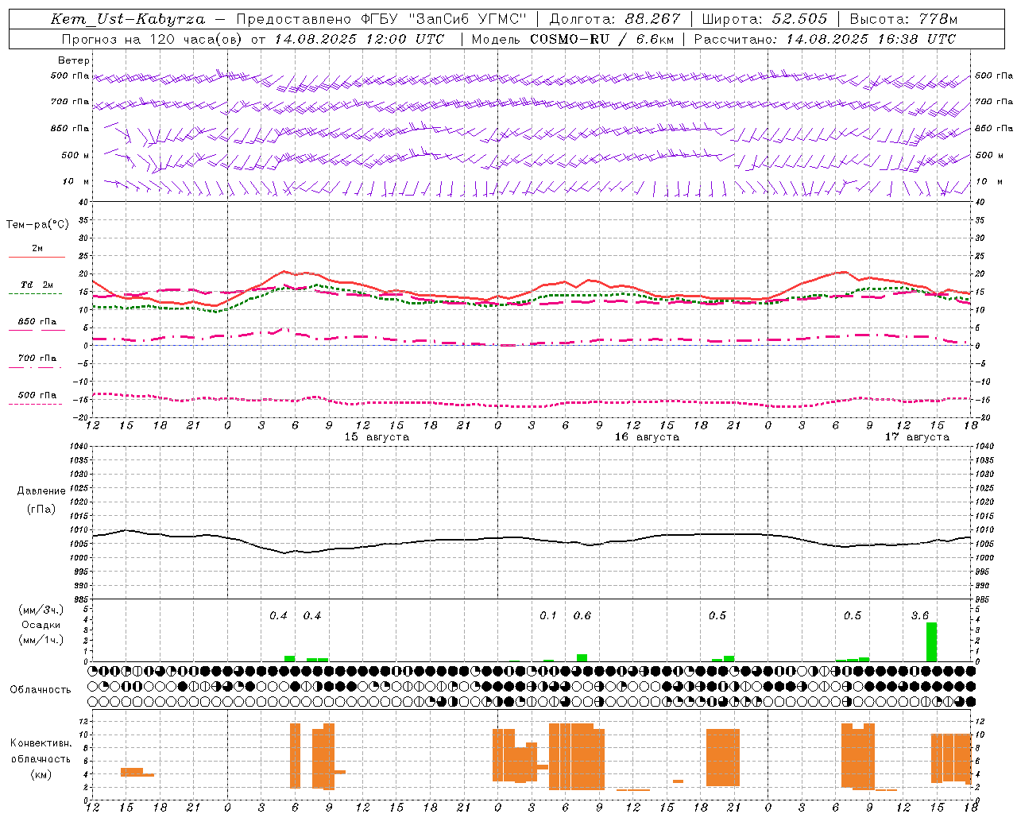Click the elevation value 778м
The image size is (1017, 814).
point(938,19)
